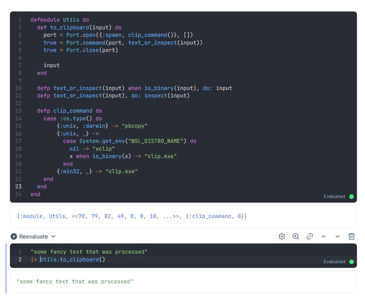365x305 pixels.
Task: Copy link to cell icon
Action: pos(310,236)
